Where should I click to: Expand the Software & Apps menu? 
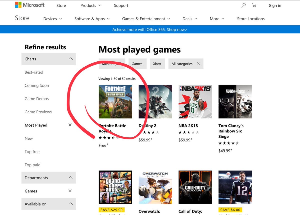92,19
